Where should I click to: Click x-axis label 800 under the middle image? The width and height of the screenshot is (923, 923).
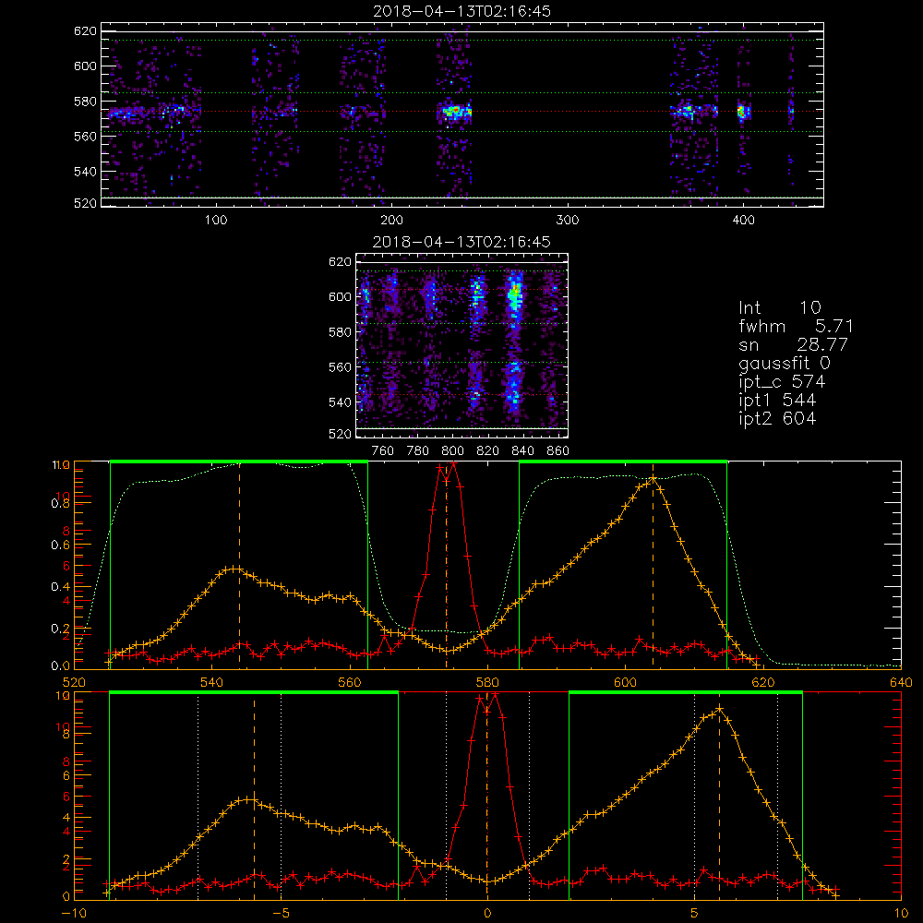452,451
